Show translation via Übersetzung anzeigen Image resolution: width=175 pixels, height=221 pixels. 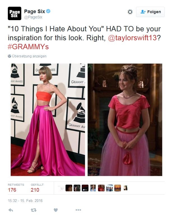tap(29, 56)
